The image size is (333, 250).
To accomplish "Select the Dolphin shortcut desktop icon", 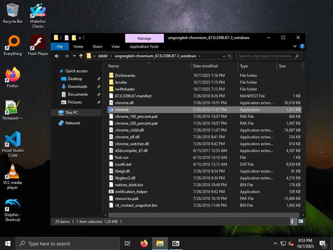I will (x=13, y=210).
